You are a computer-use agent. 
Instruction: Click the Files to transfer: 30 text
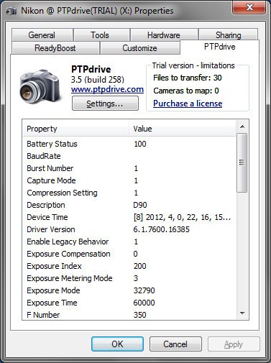pyautogui.click(x=188, y=78)
